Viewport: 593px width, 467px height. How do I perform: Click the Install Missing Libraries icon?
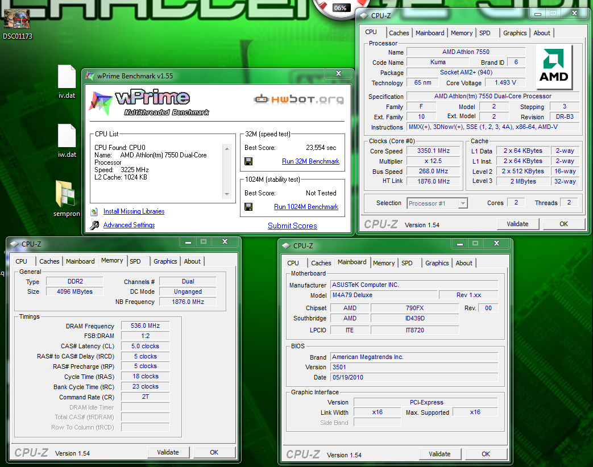(94, 211)
